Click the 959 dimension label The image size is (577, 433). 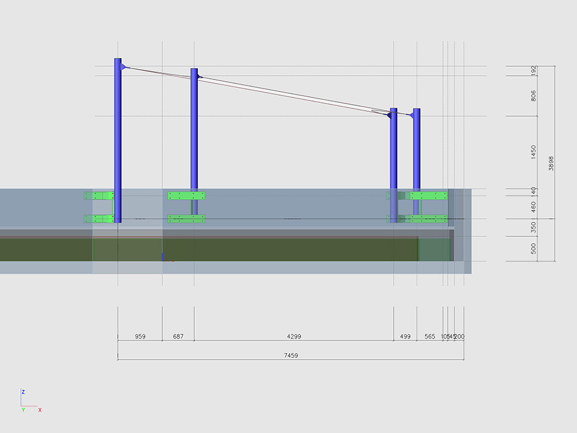click(x=139, y=337)
